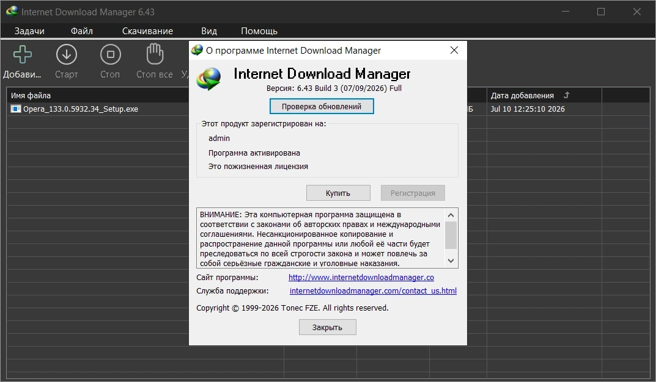Click IDM logo in main title bar
The image size is (656, 382).
coord(12,12)
